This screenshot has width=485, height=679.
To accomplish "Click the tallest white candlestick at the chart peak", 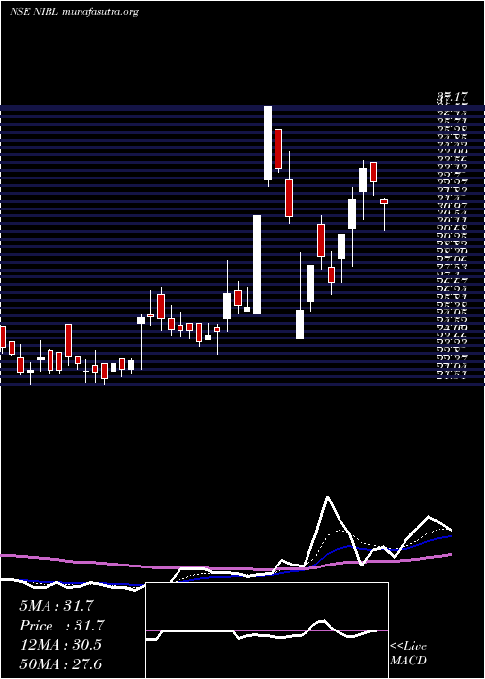I will click(268, 143).
